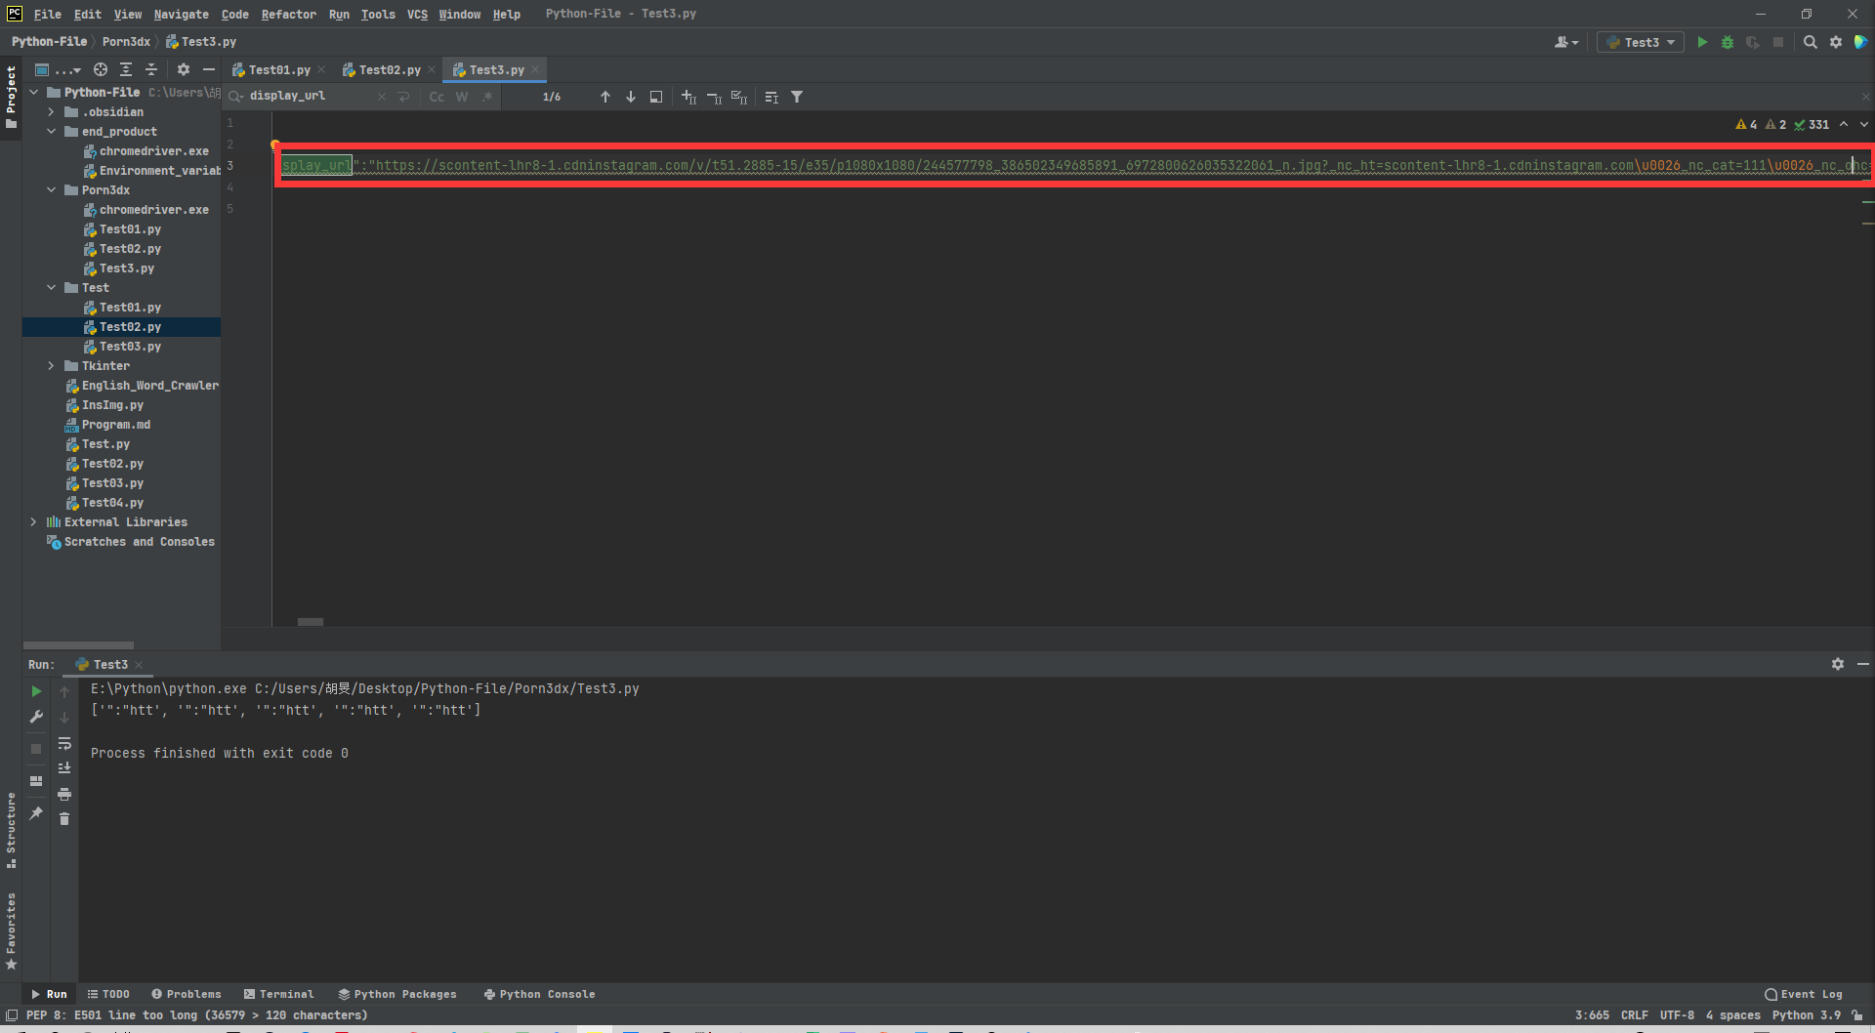Screen dimensions: 1875x1033
Task: Open the Event Log panel
Action: pos(1804,994)
